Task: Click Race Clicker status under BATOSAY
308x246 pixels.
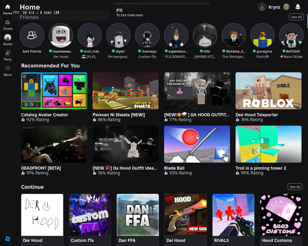Action: pyautogui.click(x=291, y=57)
